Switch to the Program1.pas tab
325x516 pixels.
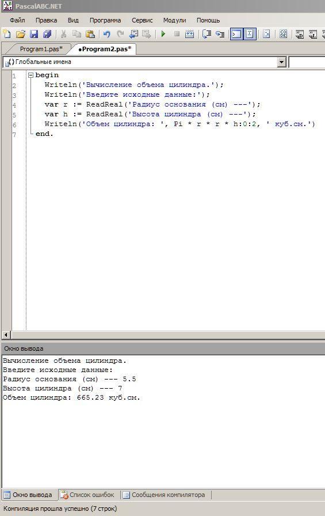point(41,49)
